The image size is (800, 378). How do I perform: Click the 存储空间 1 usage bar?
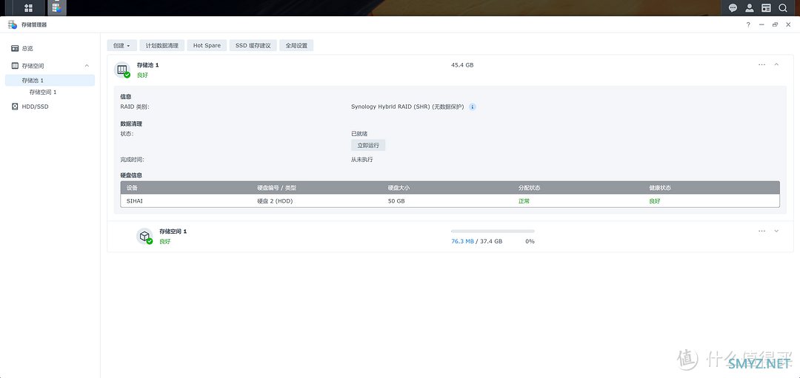click(x=493, y=232)
